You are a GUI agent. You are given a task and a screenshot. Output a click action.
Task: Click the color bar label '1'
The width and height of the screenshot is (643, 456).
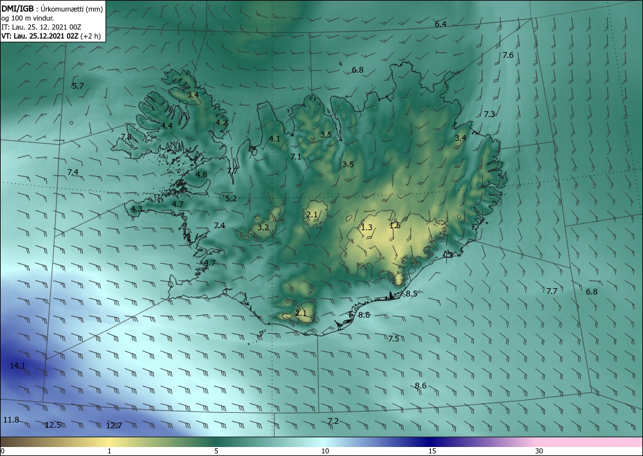109,451
